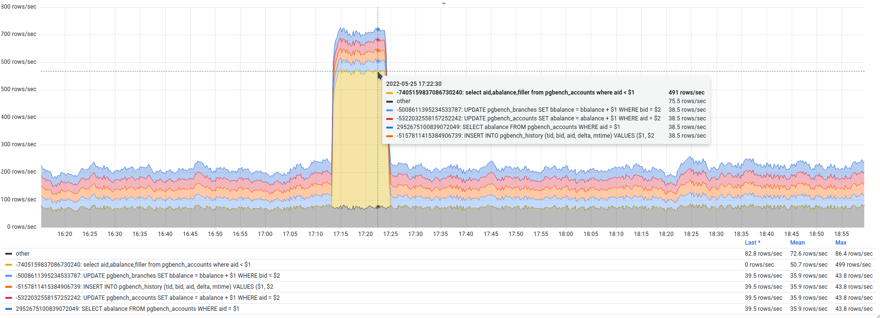Click the '100 rows/sec' y-axis label

coord(19,200)
